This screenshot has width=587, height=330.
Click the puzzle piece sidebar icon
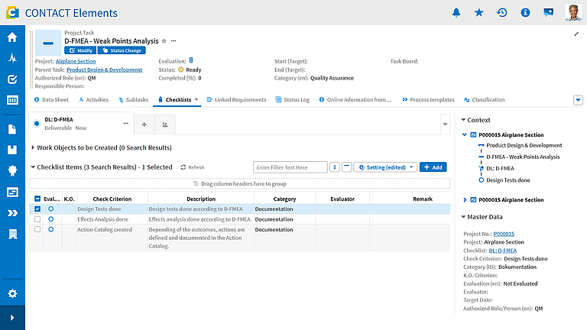[x=12, y=170]
